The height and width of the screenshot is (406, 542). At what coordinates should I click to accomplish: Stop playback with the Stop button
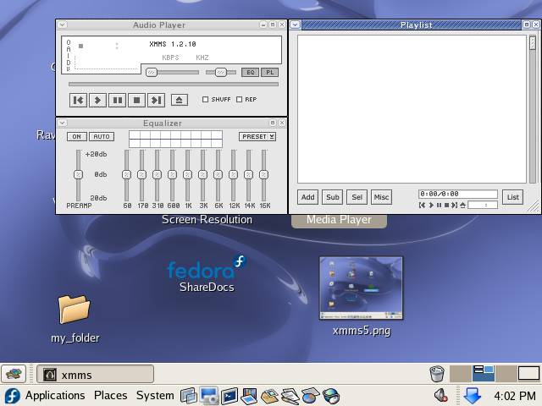click(136, 100)
